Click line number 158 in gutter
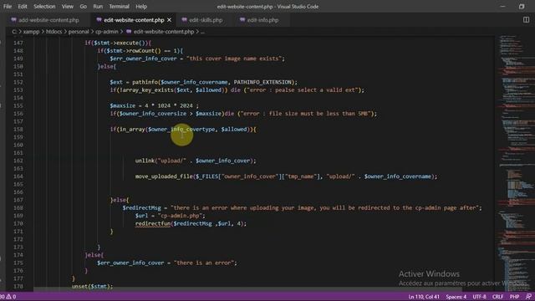The image size is (535, 301). [18, 130]
